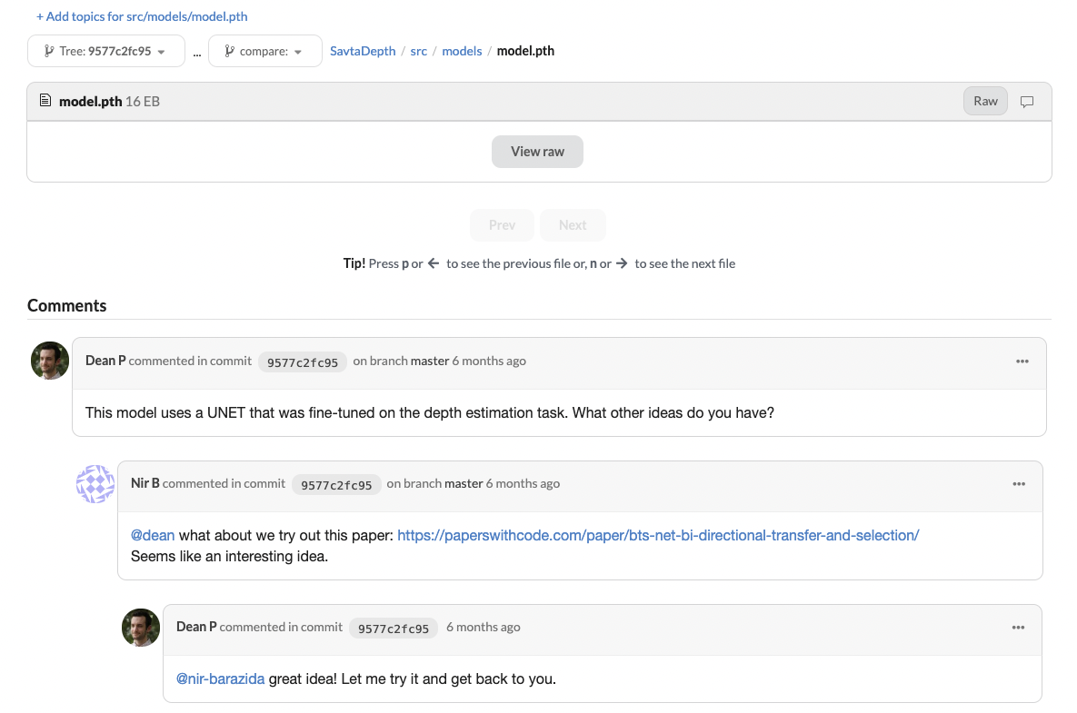The image size is (1077, 713).
Task: Open the comment bubble icon next to Raw
Action: 1026,101
